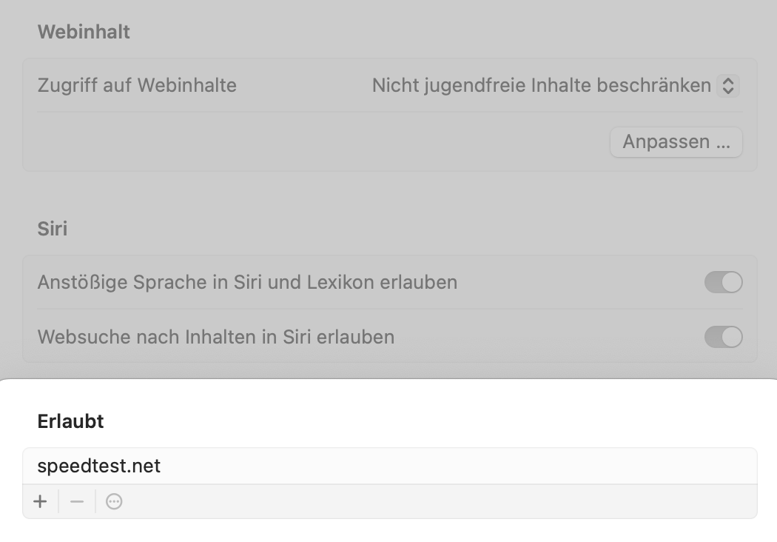Click the minus icon to remove a website
The width and height of the screenshot is (777, 542).
(77, 502)
